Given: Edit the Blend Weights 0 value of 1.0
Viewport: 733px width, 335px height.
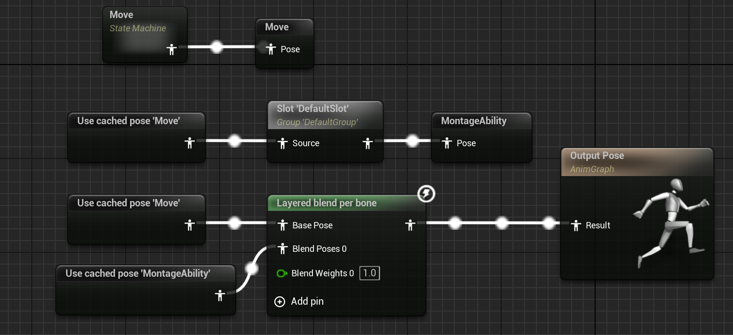Looking at the screenshot, I should 369,273.
